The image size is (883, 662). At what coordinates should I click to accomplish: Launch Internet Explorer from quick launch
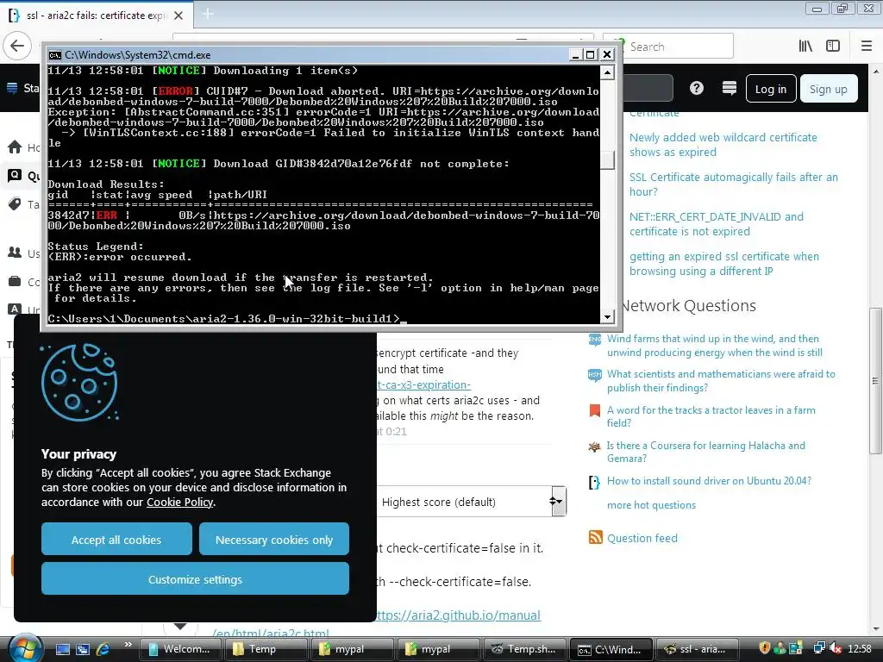(x=103, y=649)
